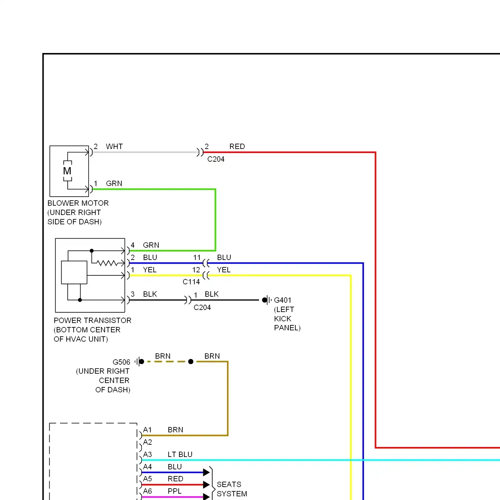
Task: Click the UNDER RIGHT SIDE OF DASH text
Action: (74, 217)
